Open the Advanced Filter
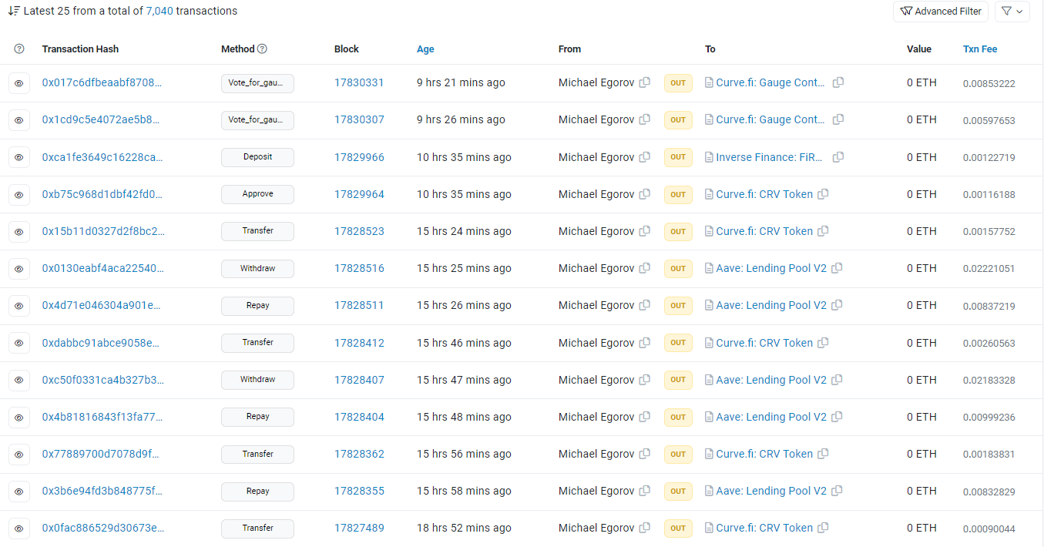The height and width of the screenshot is (547, 1044). [941, 12]
